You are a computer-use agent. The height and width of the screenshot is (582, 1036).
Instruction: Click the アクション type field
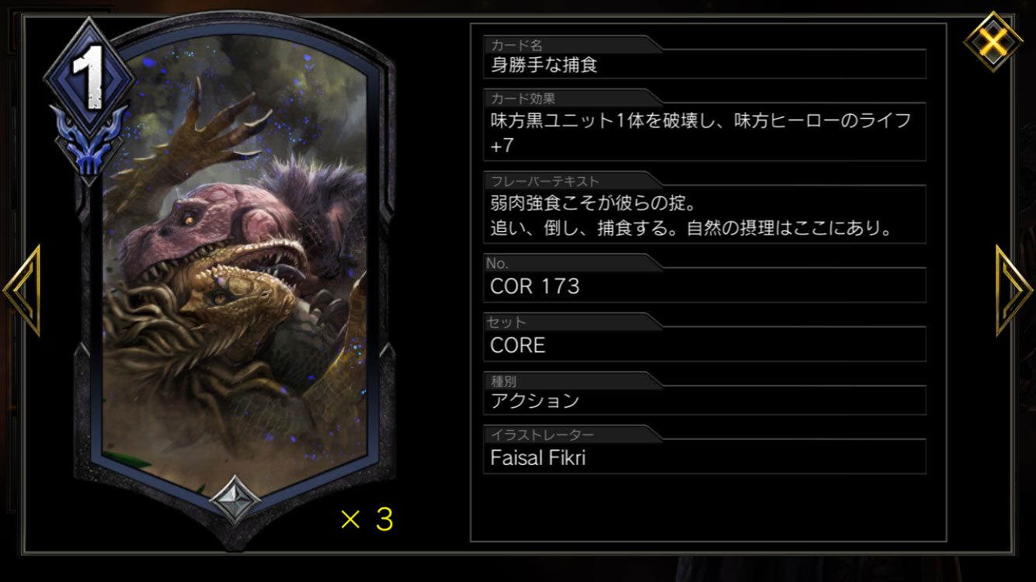coord(704,400)
